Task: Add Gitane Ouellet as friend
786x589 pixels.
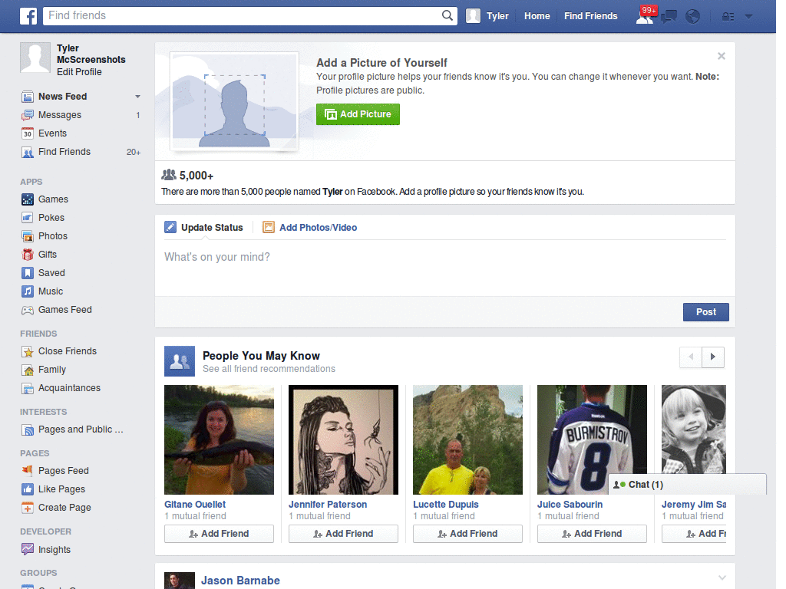Action: pos(219,534)
